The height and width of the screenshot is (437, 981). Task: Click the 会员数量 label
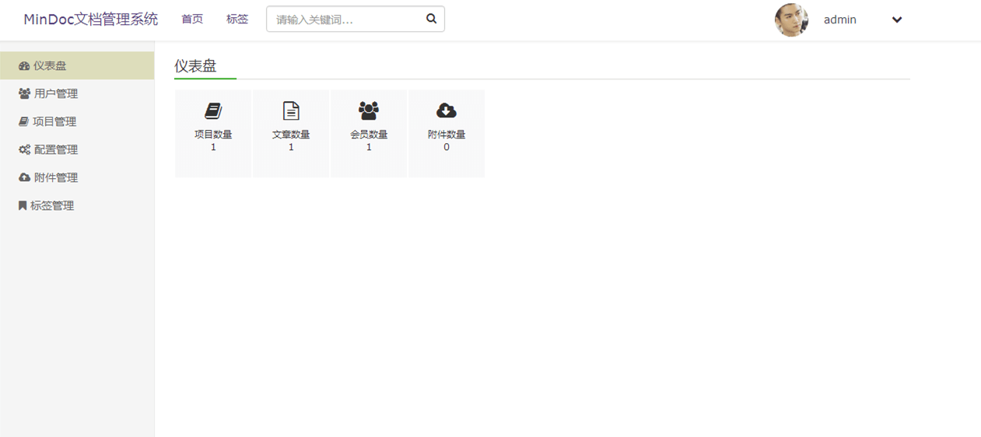(369, 135)
